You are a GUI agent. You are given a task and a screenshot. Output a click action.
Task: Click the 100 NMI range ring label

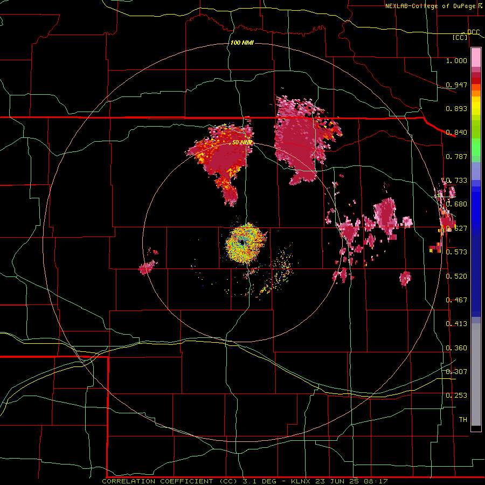click(242, 43)
